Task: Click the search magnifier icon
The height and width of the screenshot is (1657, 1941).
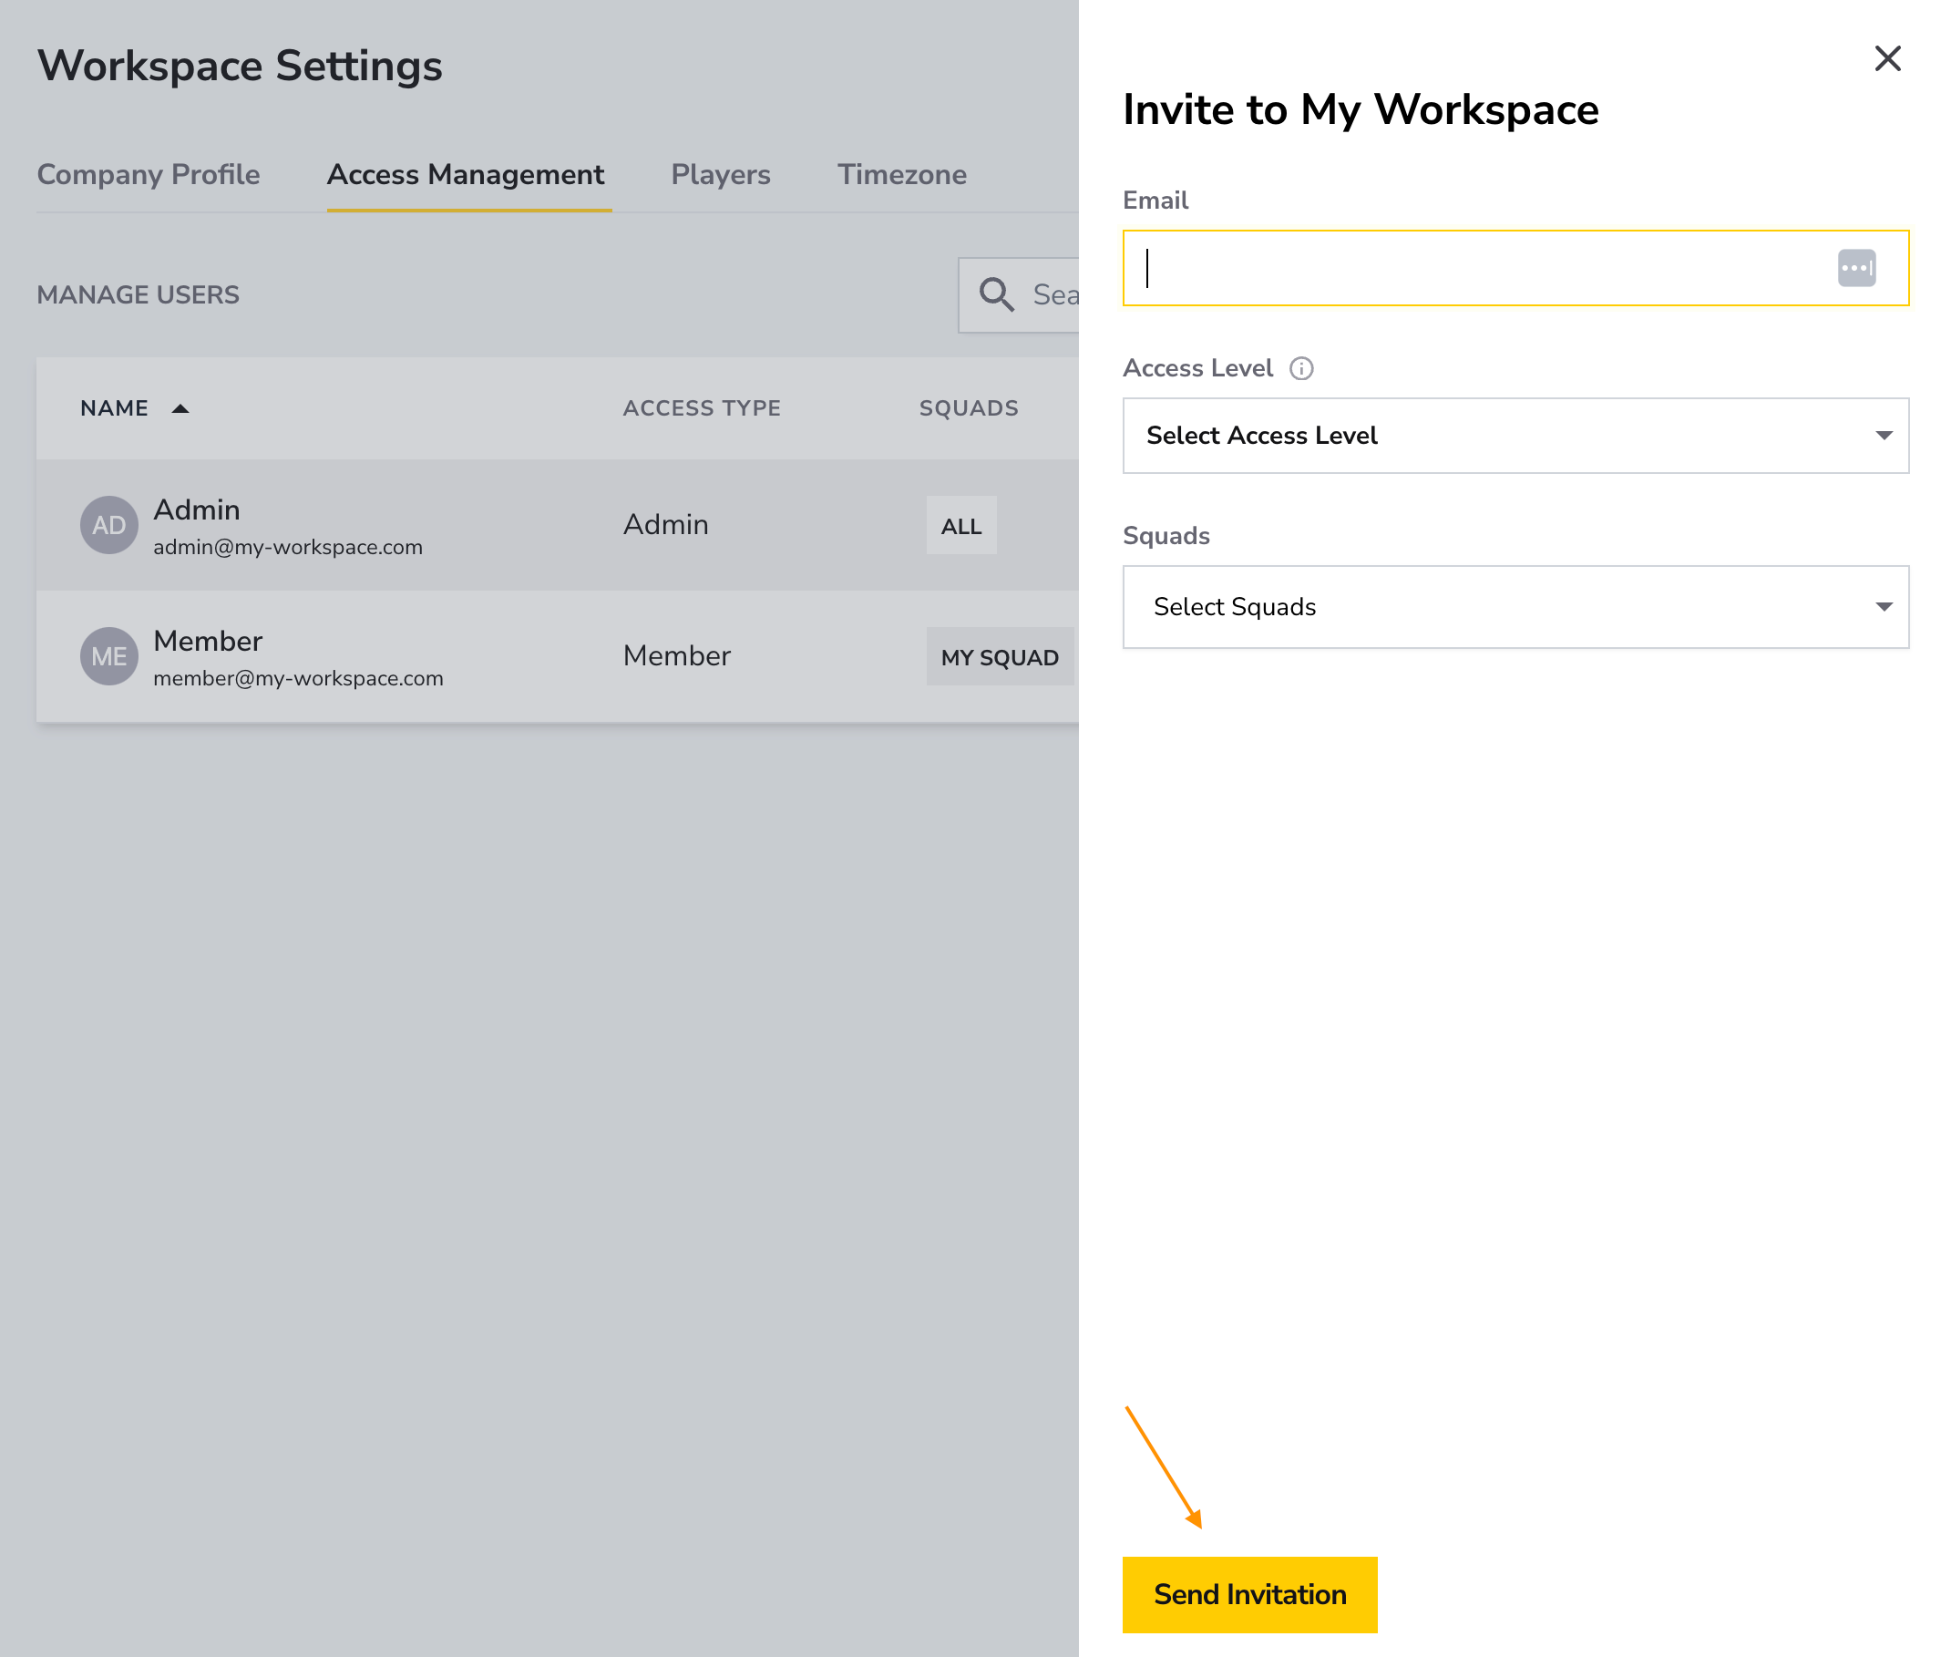Action: 996,294
